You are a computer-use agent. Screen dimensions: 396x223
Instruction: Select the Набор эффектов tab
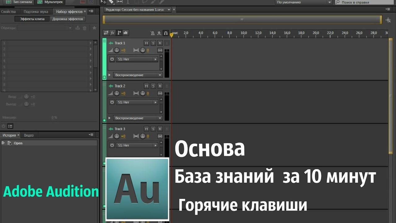(x=69, y=11)
